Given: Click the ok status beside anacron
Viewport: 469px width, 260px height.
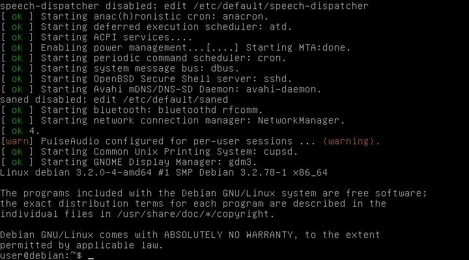Looking at the screenshot, I should (17, 17).
